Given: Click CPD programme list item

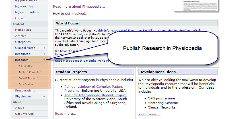Looking at the screenshot, I should click(x=161, y=98).
